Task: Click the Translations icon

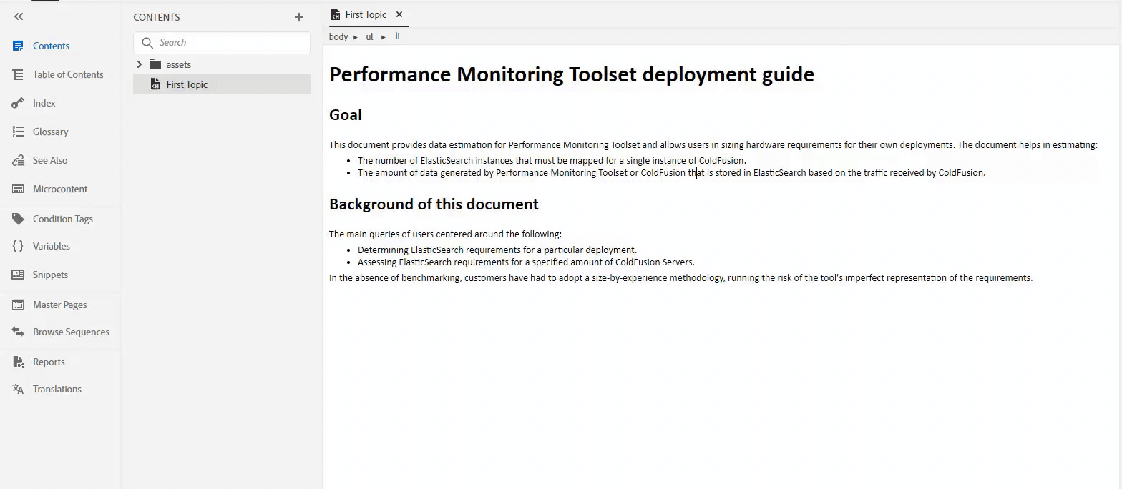Action: [x=19, y=389]
